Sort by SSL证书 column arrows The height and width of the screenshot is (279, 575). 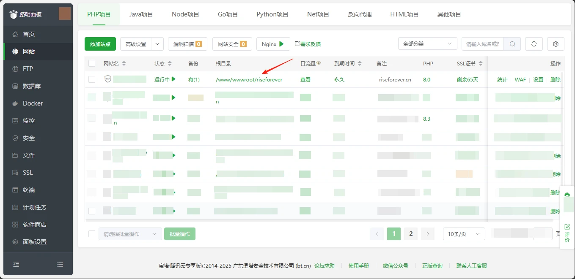480,63
